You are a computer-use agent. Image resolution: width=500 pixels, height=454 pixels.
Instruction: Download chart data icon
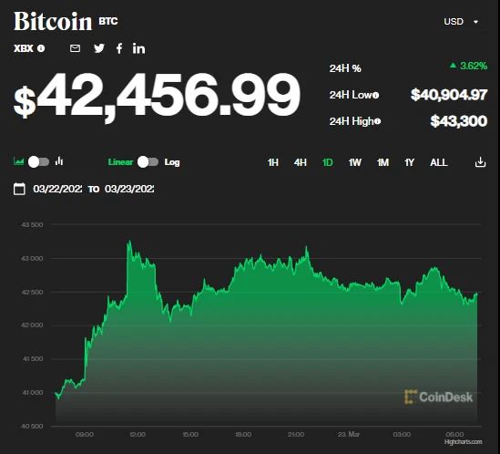coord(480,162)
